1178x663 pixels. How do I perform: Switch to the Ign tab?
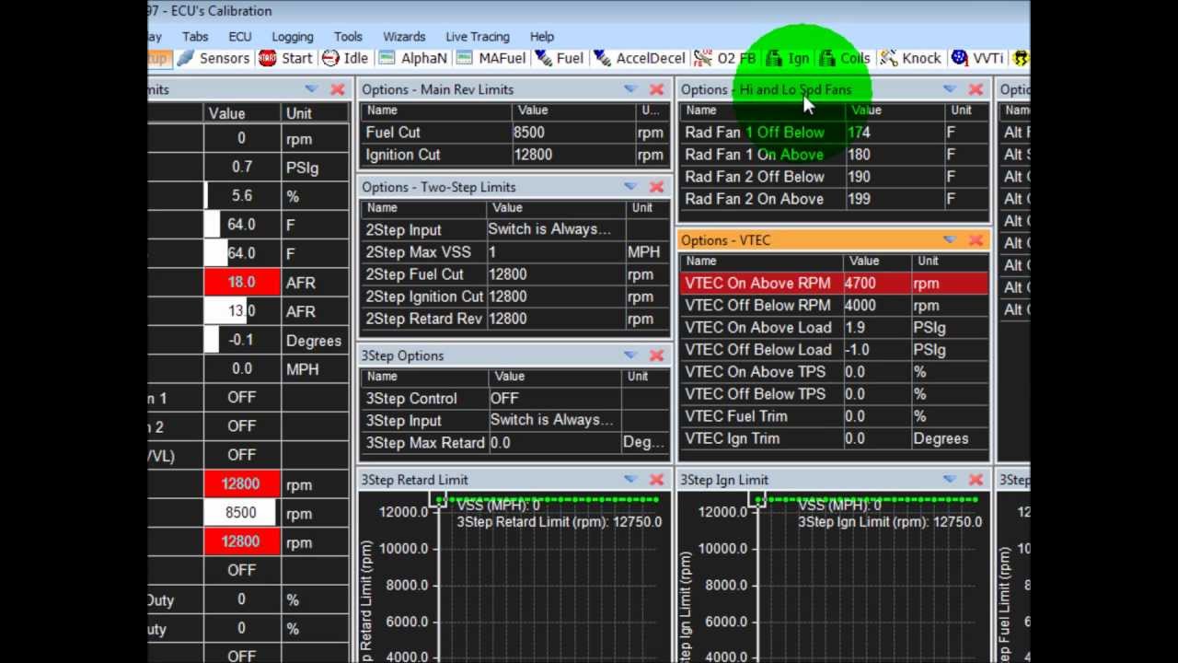788,58
